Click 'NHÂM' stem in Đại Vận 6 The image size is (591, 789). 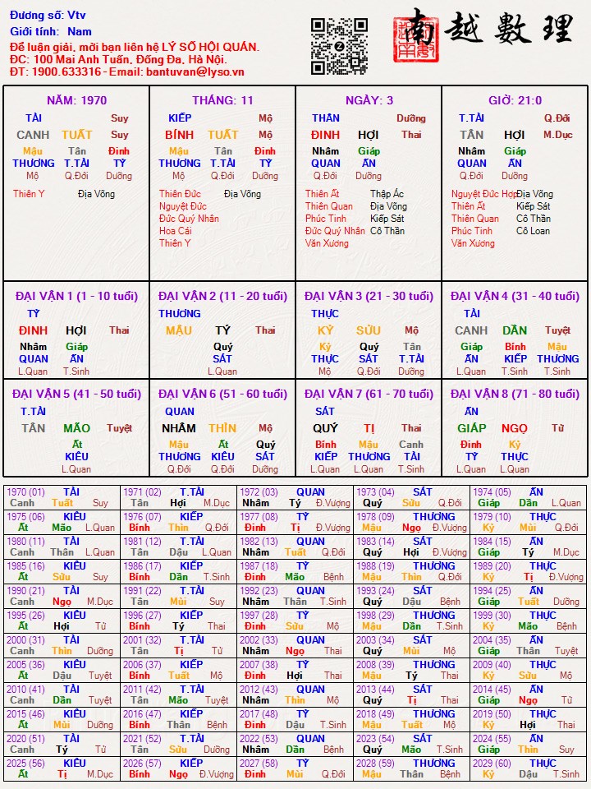[x=179, y=428]
